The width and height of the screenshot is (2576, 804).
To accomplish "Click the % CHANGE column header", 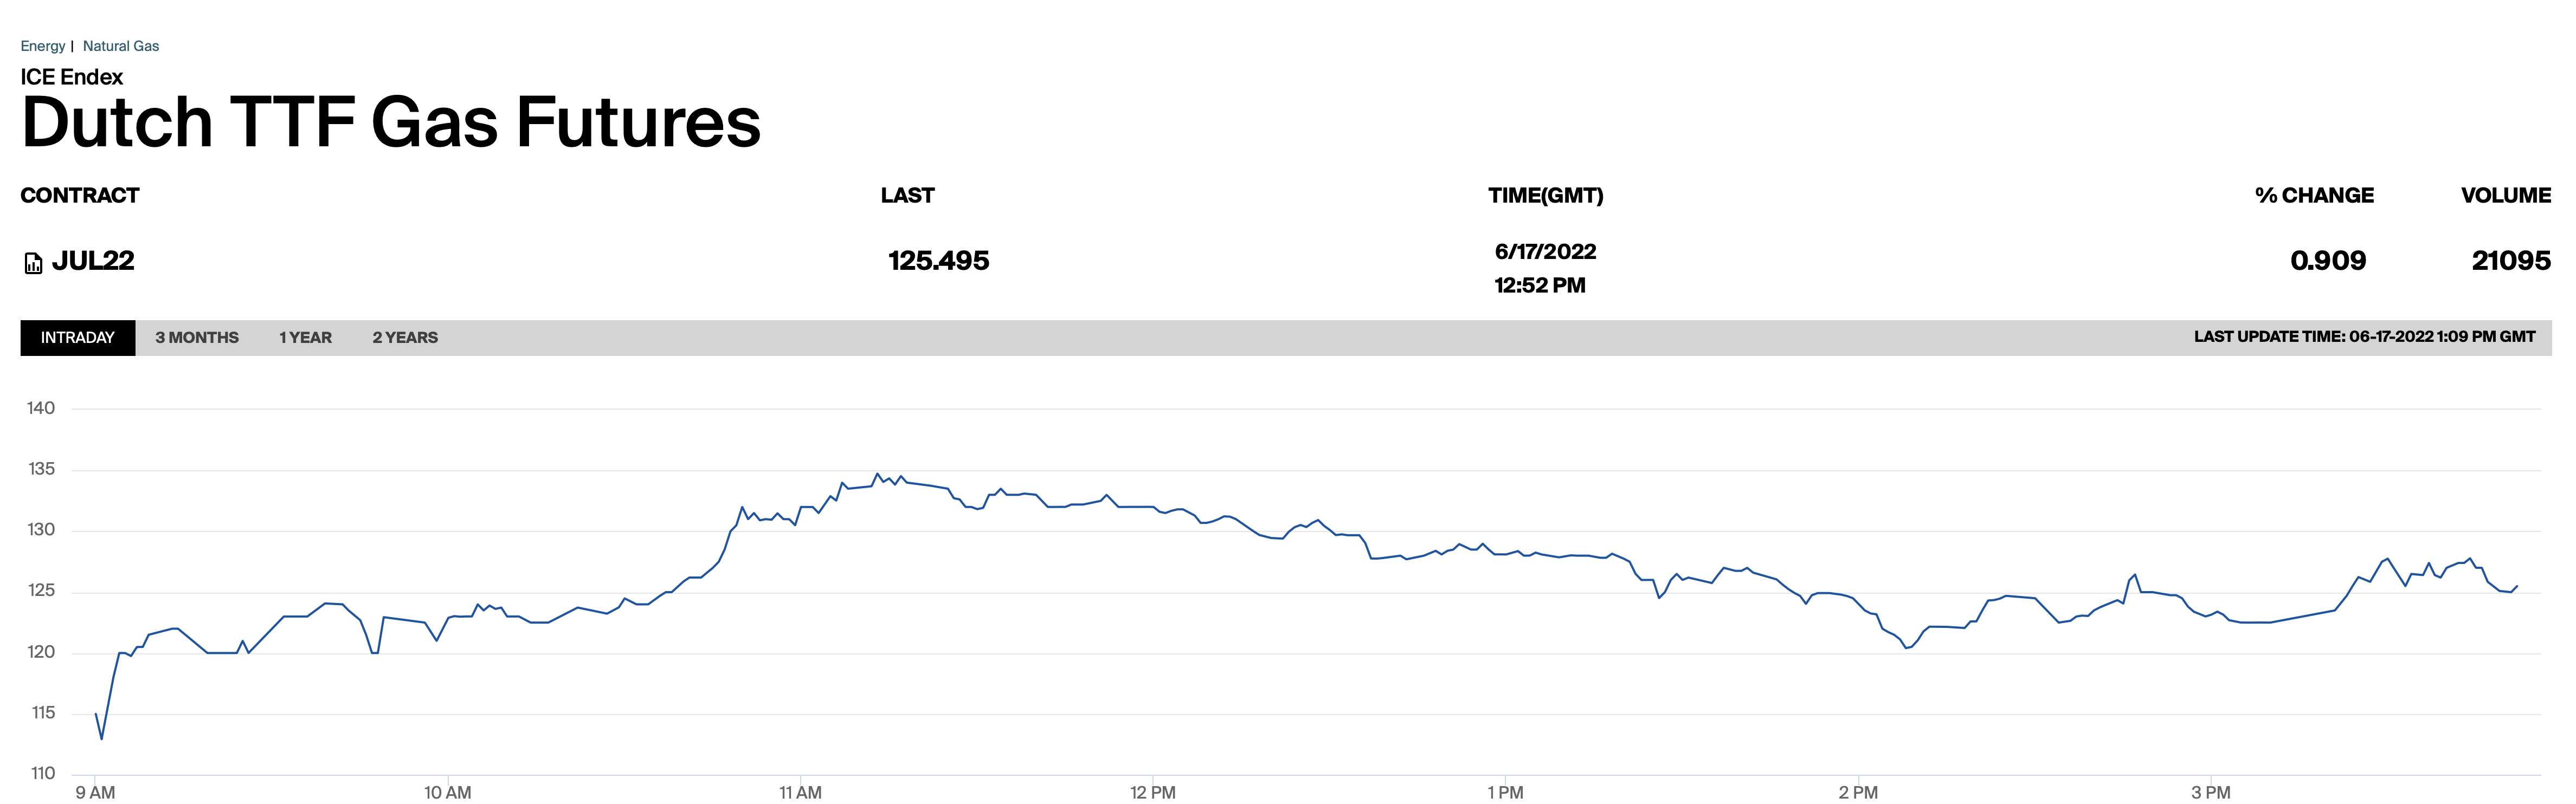I will (2313, 195).
